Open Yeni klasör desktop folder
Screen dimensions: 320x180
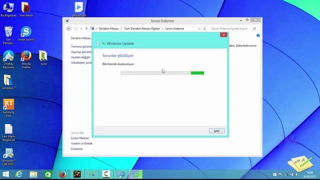click(x=26, y=9)
